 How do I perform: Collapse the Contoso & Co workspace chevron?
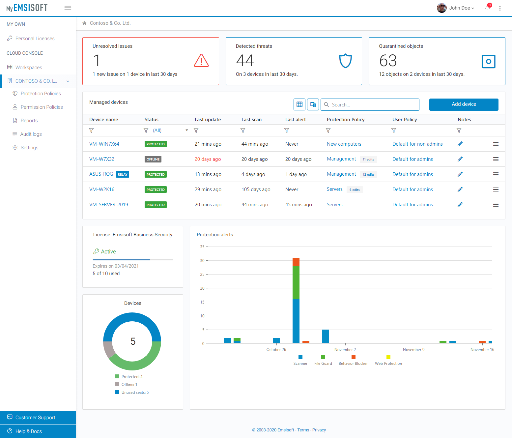pyautogui.click(x=68, y=81)
